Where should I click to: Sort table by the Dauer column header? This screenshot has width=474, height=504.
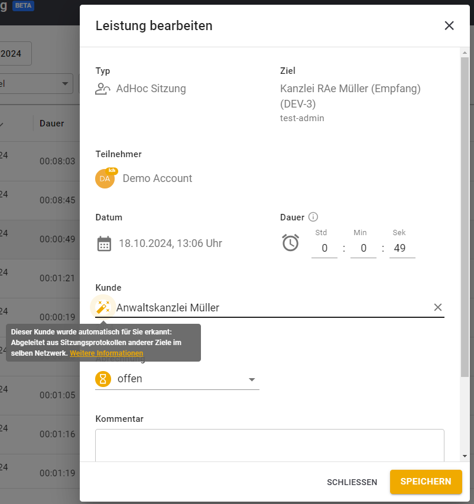52,123
